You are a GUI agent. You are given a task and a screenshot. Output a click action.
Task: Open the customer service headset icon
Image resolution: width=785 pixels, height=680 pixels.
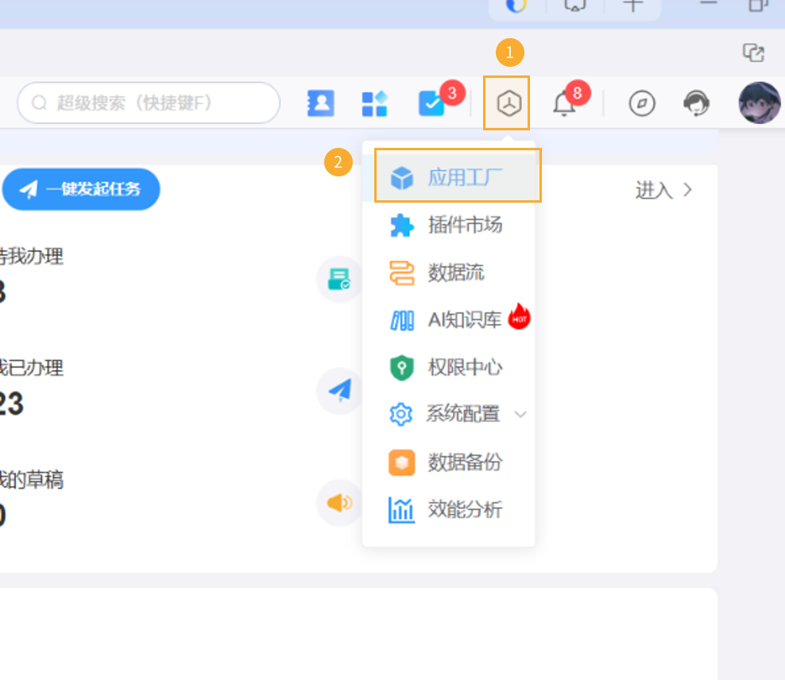click(x=696, y=103)
